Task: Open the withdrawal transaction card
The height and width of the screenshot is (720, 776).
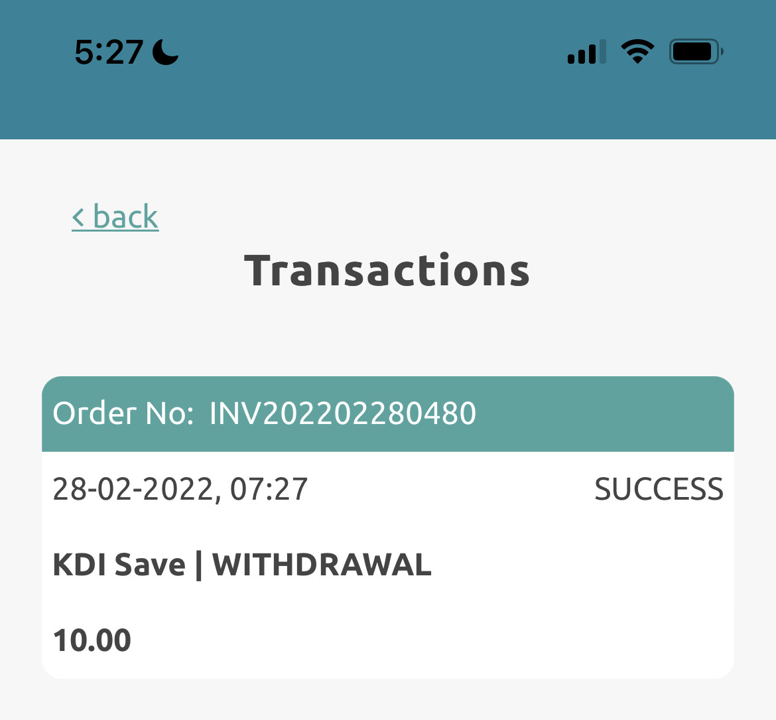Action: click(x=388, y=528)
